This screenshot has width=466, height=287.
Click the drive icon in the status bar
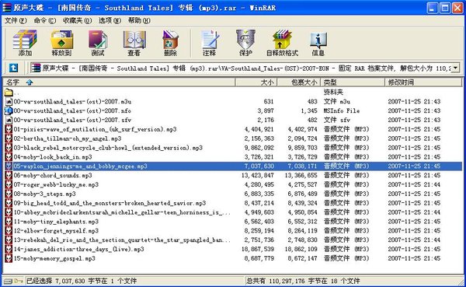(9, 281)
